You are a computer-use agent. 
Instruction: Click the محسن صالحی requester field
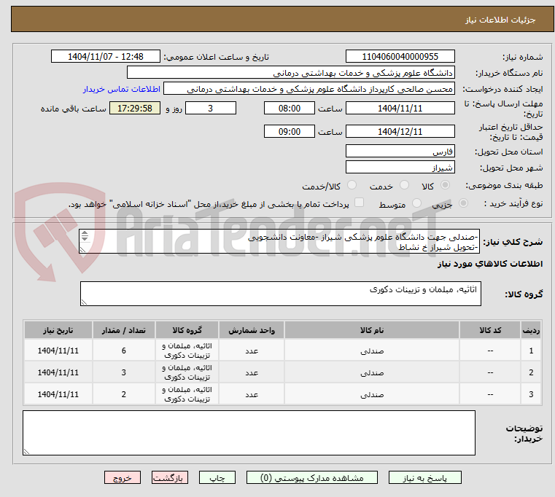[309, 88]
